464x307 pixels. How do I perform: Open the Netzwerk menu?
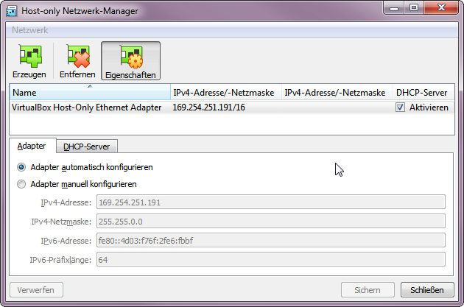point(30,30)
